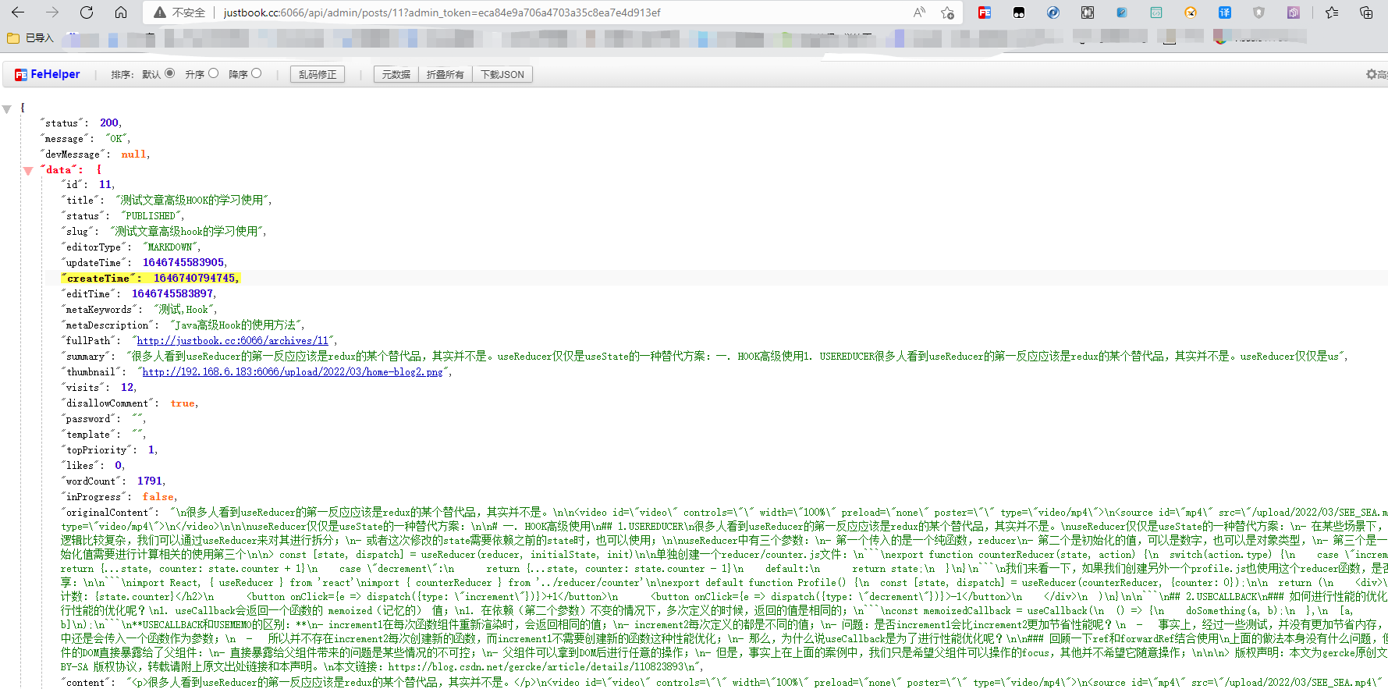Open FeHelper advanced settings gear

pos(1372,74)
